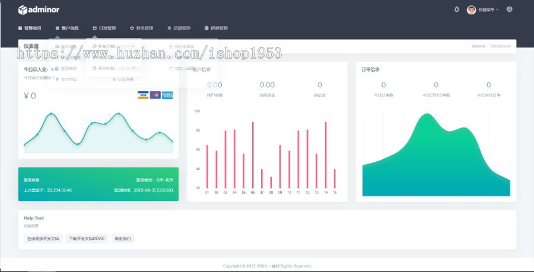Click the 财务管理 menu icon
Image resolution: width=534 pixels, height=272 pixels.
click(132, 28)
